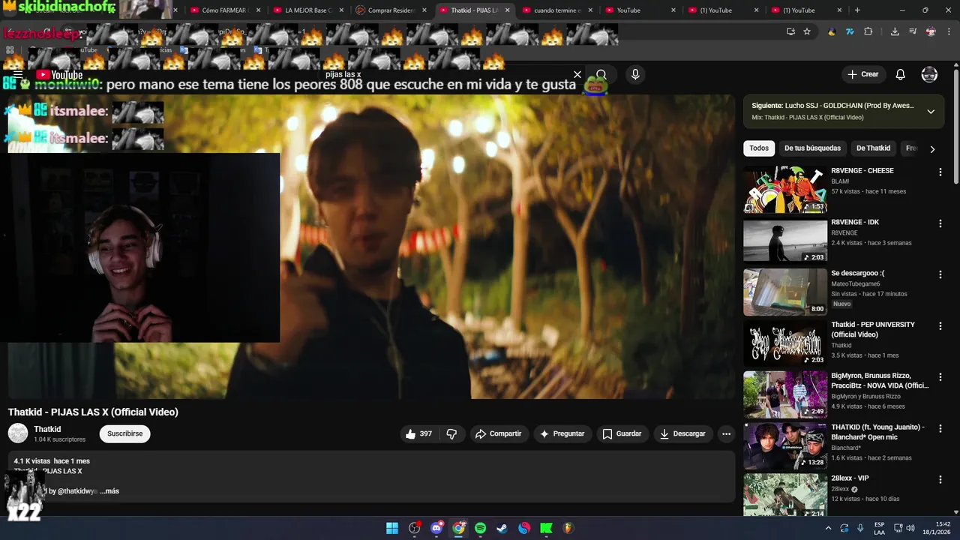
Task: Like the video with 397 likes
Action: (x=419, y=433)
